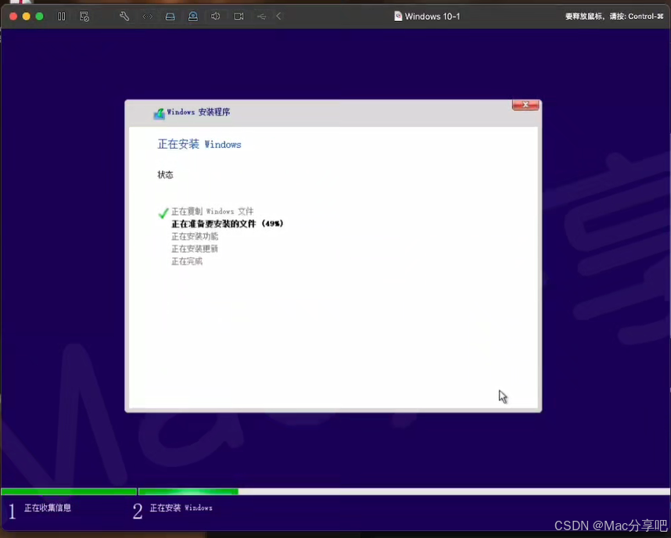Click the hard disk device icon
This screenshot has height=538, width=671.
[x=170, y=16]
